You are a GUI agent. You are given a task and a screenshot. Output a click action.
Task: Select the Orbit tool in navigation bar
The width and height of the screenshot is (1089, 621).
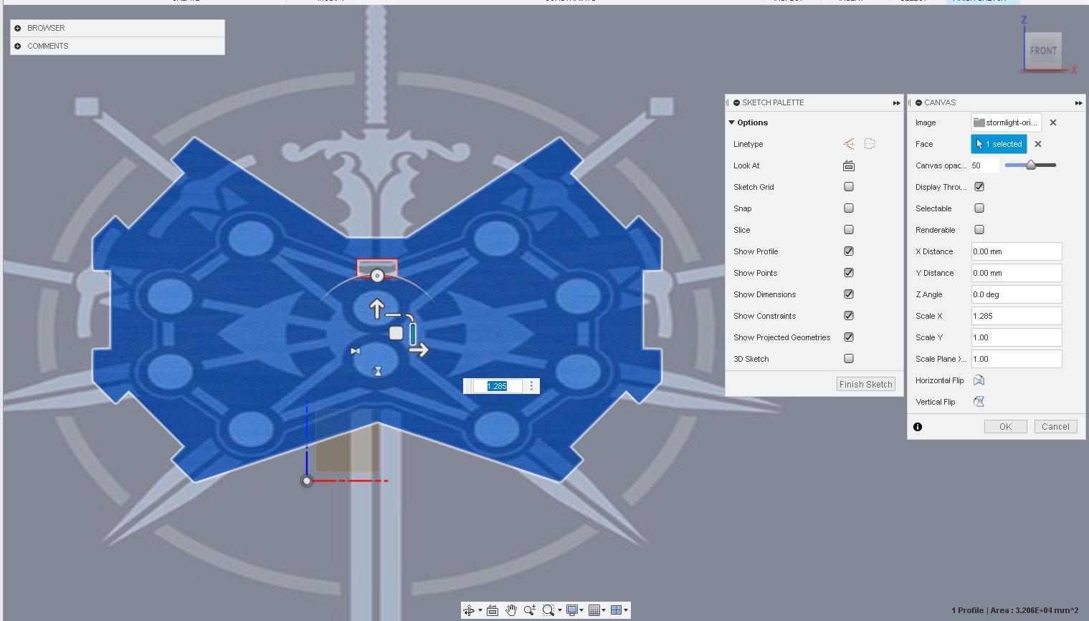pyautogui.click(x=469, y=610)
